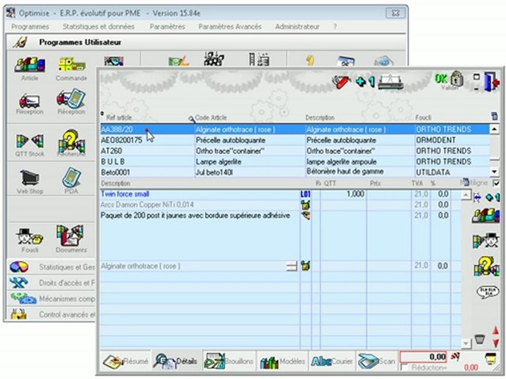Open the Paramètres menu
Screen dimensions: 506x379
click(x=167, y=27)
